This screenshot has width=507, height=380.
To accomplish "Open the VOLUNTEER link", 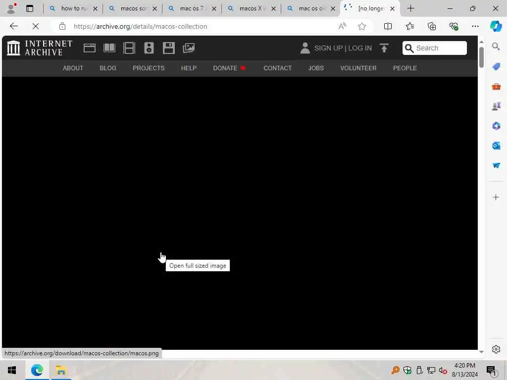I will click(x=358, y=68).
